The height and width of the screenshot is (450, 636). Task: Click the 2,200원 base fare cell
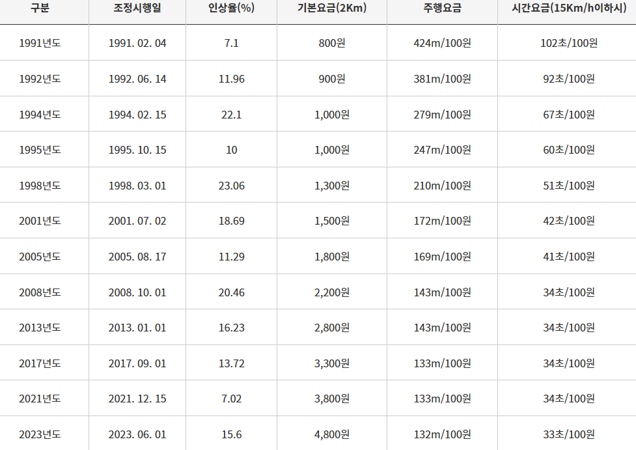[332, 292]
